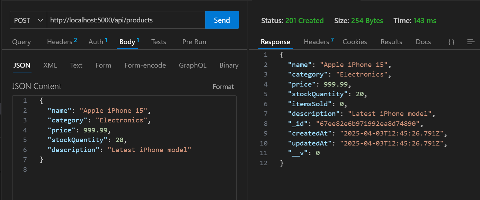The width and height of the screenshot is (480, 200).
Task: Open the Cookies tab
Action: [x=355, y=42]
